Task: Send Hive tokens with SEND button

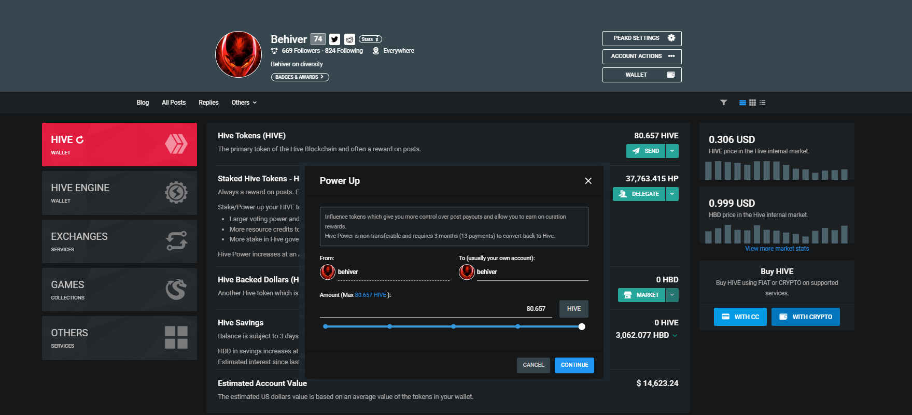Action: point(646,151)
